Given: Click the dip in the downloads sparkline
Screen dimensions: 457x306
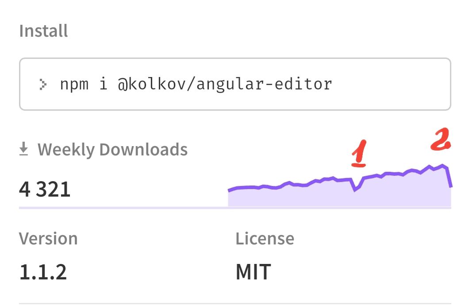Looking at the screenshot, I should 355,190.
